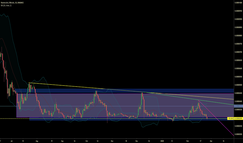Select the grey horizontal line mid-range
The height and width of the screenshot is (143, 243).
point(116,106)
